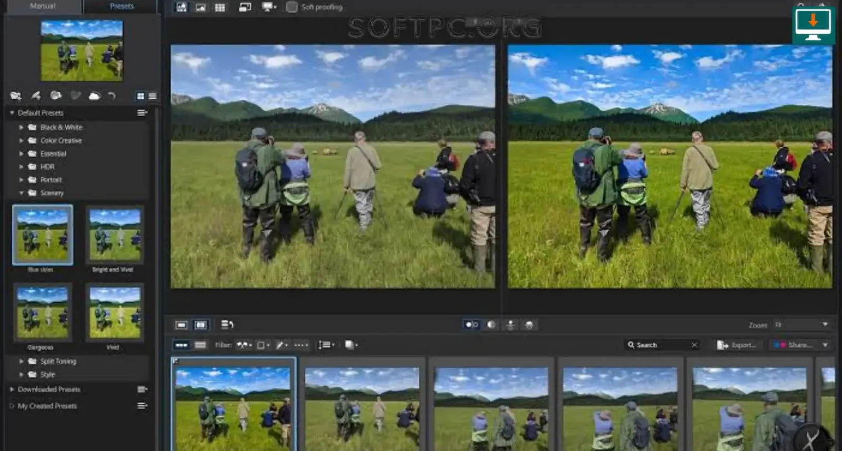Apply the Gorgeous preset thumbnail
This screenshot has height=451, width=842.
[x=42, y=312]
